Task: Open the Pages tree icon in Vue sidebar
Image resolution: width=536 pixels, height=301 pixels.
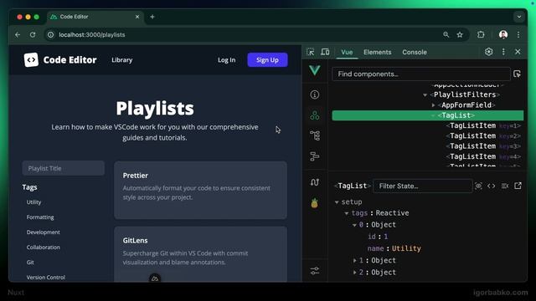Action: (315, 135)
